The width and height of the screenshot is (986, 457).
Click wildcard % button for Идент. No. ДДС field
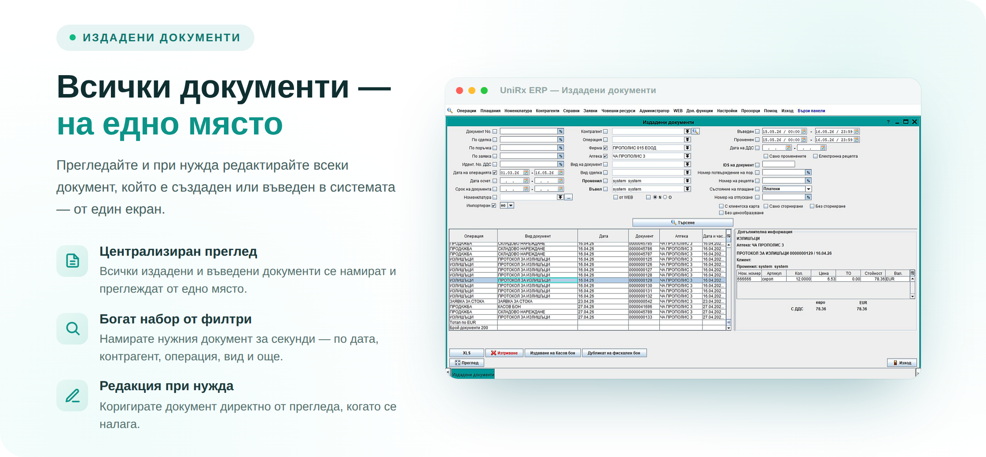click(561, 164)
